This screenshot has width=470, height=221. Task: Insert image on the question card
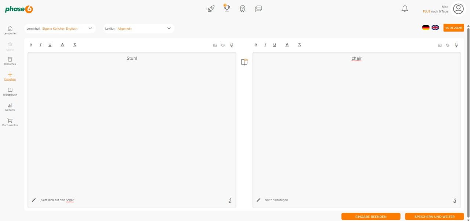coord(215,45)
